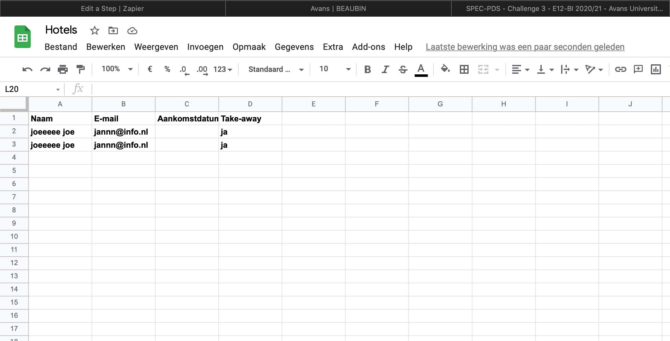
Task: Select jannn@info.nl in row 2
Action: [x=124, y=131]
